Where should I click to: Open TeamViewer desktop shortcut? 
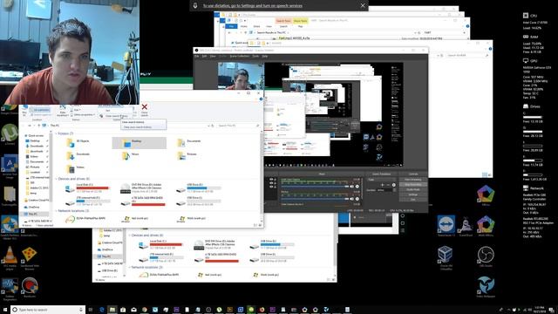pyautogui.click(x=446, y=226)
